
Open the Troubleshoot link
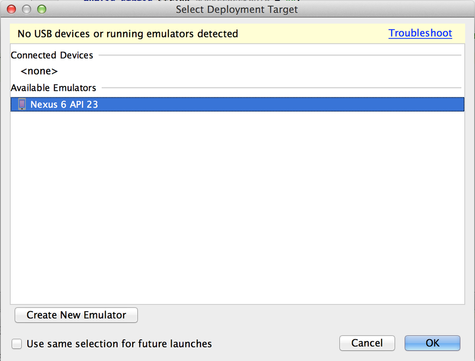coord(420,33)
